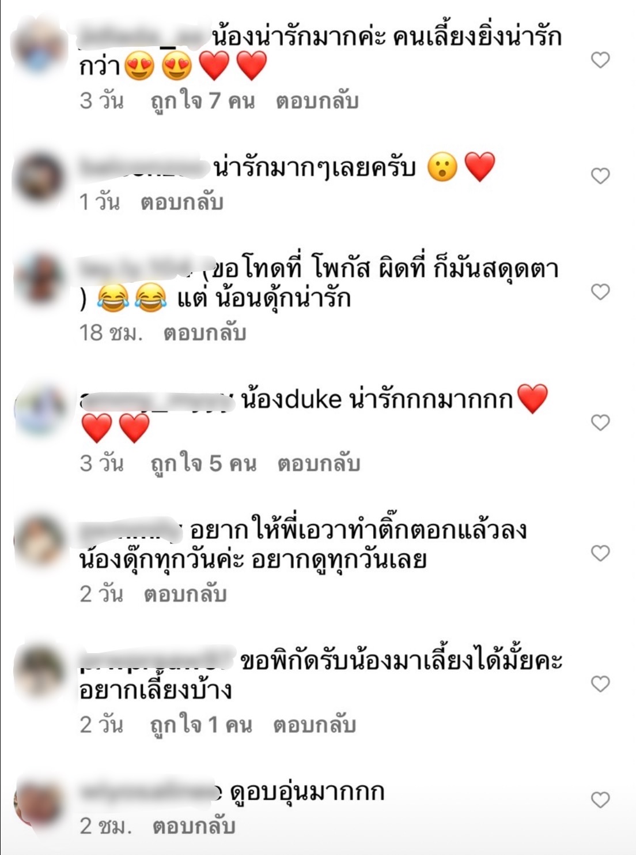This screenshot has width=636, height=855.
Task: Open the 'ถูกใจ 5 คน' likes list
Action: 203,463
